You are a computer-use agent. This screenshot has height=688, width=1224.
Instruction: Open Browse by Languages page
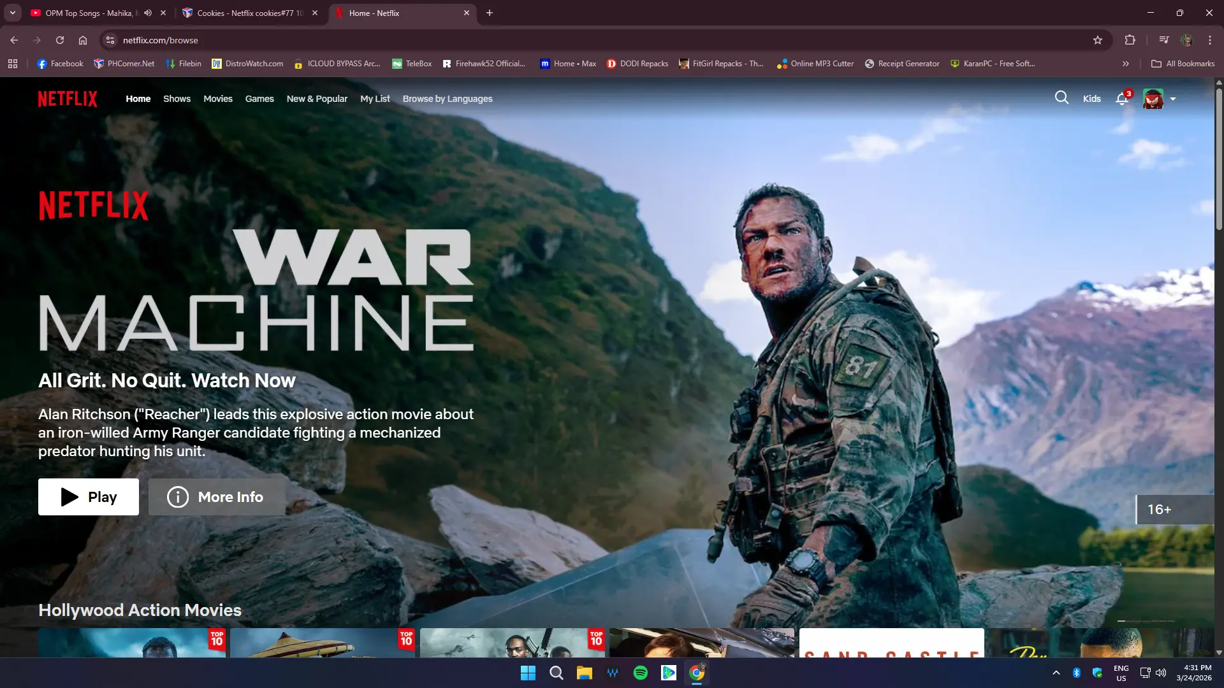coord(448,99)
